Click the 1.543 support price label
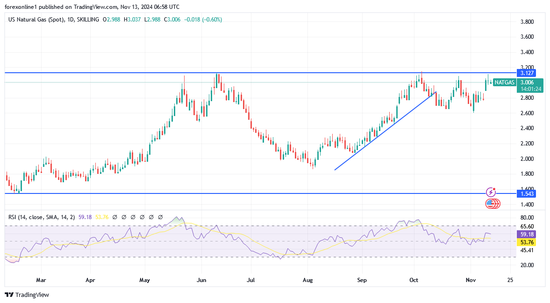Viewport: 550px width, 303px height. [x=527, y=194]
